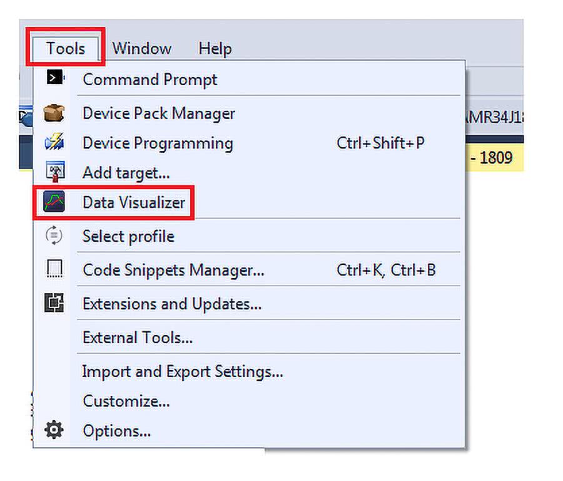This screenshot has width=563, height=481.
Task: Open the Window menu
Action: (141, 48)
